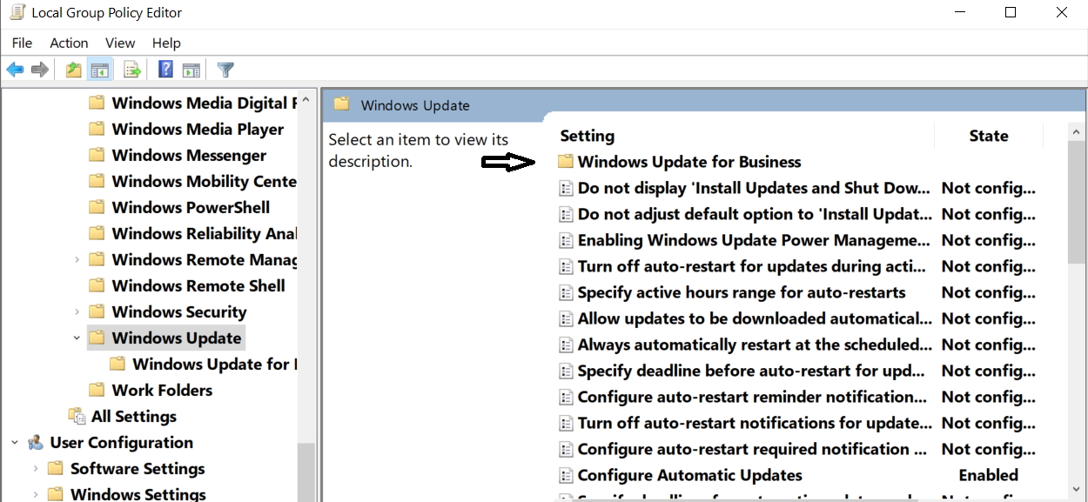Expand the Windows Settings node under User Configuration
Image resolution: width=1088 pixels, height=502 pixels.
click(x=36, y=494)
